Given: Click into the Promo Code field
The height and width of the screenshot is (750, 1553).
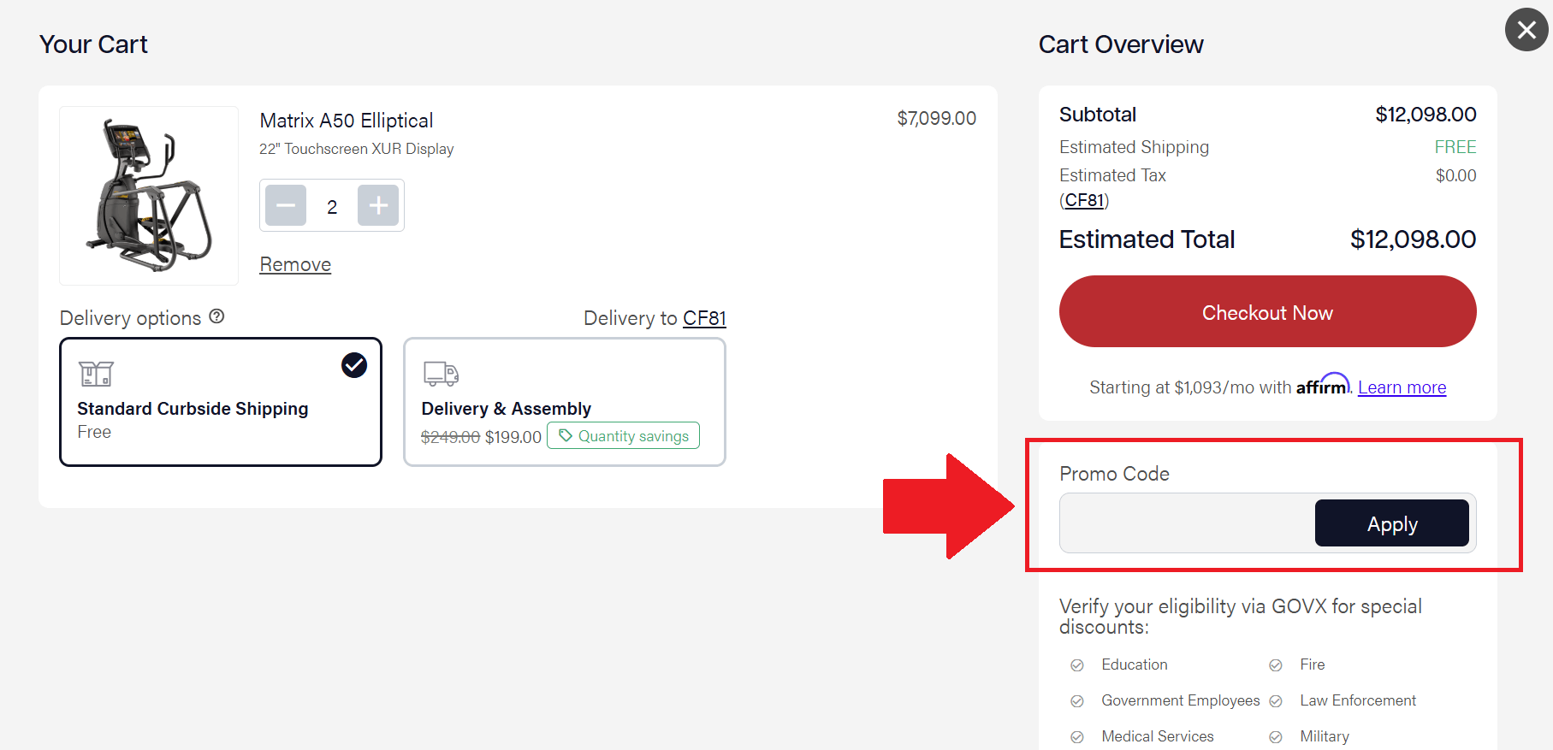Looking at the screenshot, I should pyautogui.click(x=1187, y=523).
